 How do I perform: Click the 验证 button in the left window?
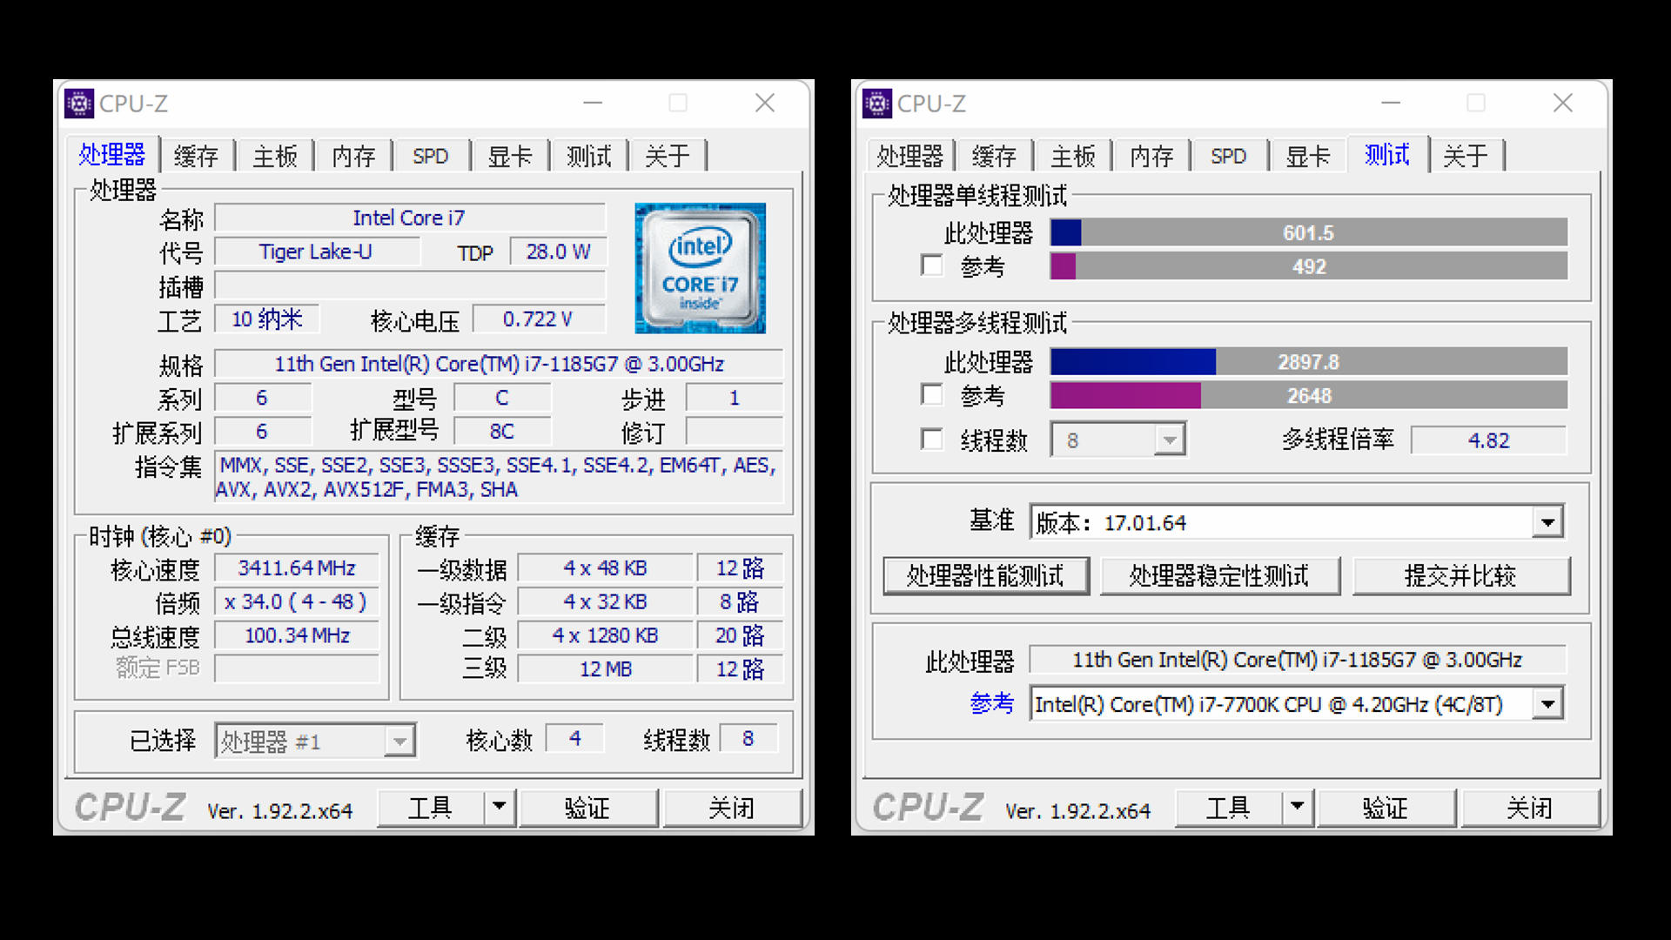tap(588, 808)
